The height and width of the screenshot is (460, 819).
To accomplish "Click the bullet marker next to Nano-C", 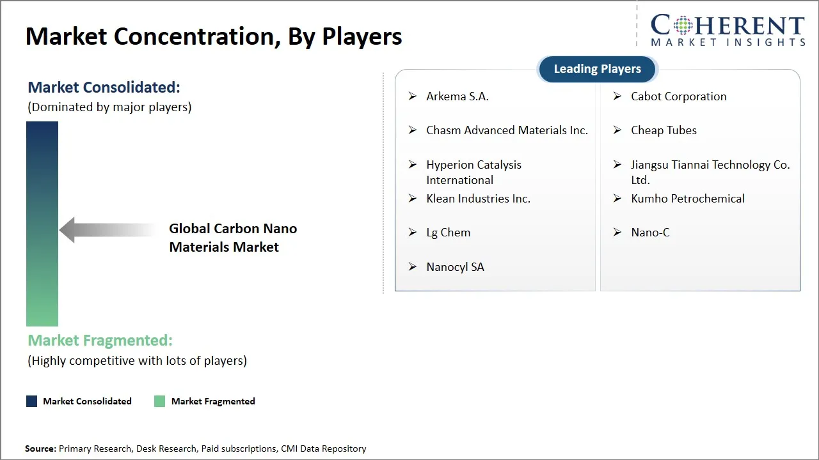I will 617,233.
